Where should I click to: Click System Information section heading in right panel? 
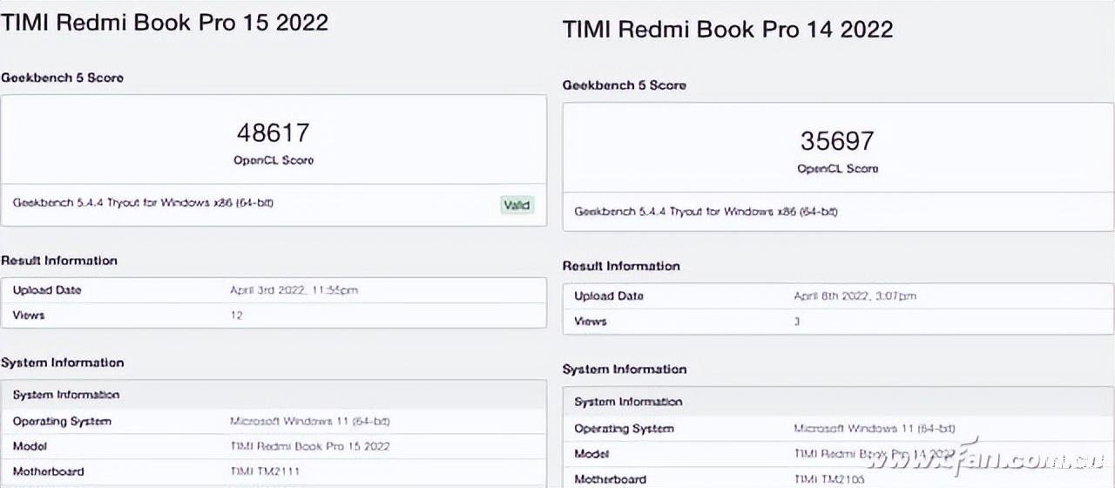(x=625, y=369)
